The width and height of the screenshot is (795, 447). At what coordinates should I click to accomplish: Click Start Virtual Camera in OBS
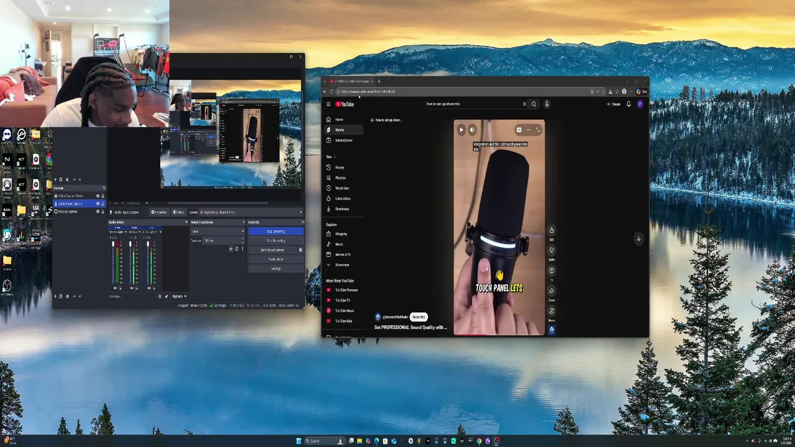tap(272, 250)
